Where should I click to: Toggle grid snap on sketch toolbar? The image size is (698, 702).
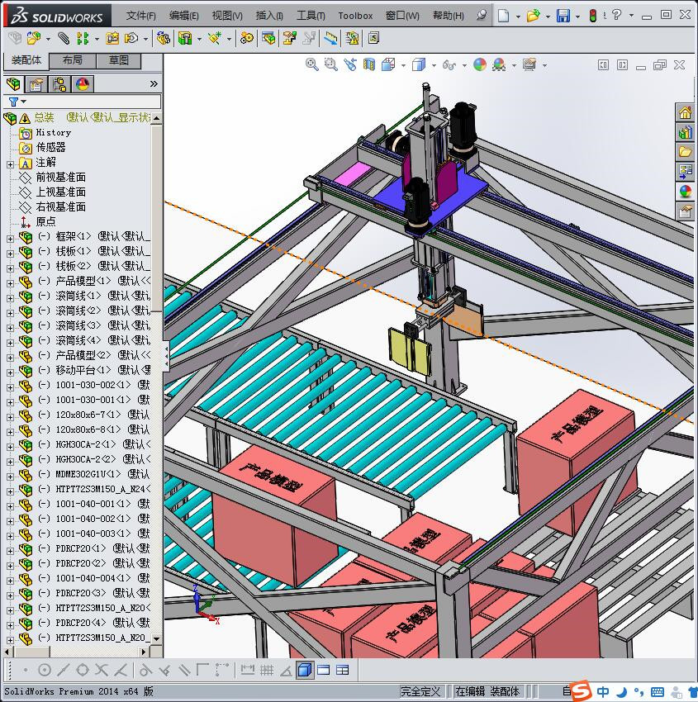point(267,671)
